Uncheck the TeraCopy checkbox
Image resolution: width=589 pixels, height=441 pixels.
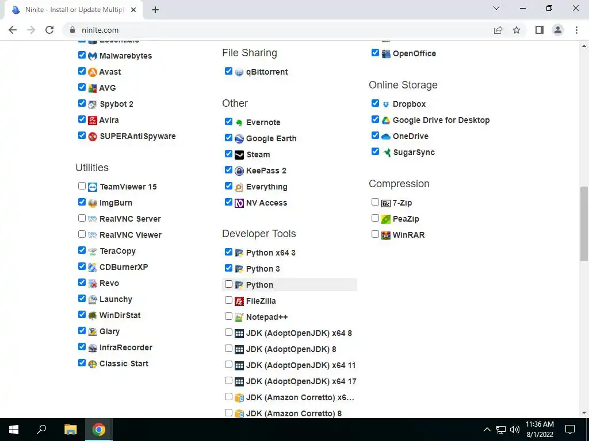[x=82, y=250]
